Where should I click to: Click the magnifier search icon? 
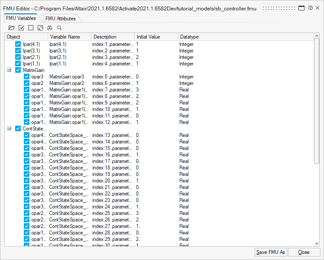click(x=59, y=28)
